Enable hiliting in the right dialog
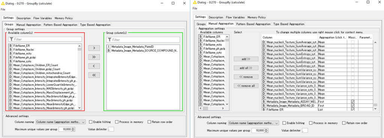Image resolution: width=384 pixels, height=138 pixels. pyautogui.click(x=284, y=123)
